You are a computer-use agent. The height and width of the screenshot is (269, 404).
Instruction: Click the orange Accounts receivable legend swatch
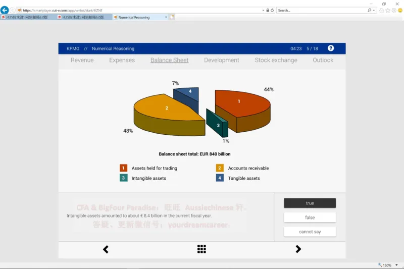coord(220,168)
